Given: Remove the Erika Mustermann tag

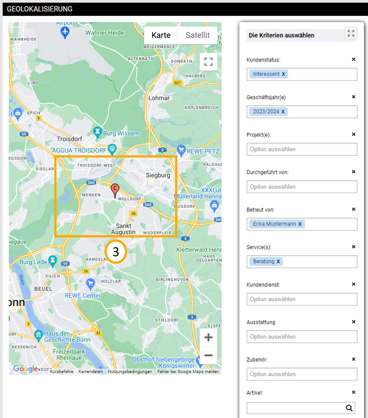Looking at the screenshot, I should (x=300, y=224).
